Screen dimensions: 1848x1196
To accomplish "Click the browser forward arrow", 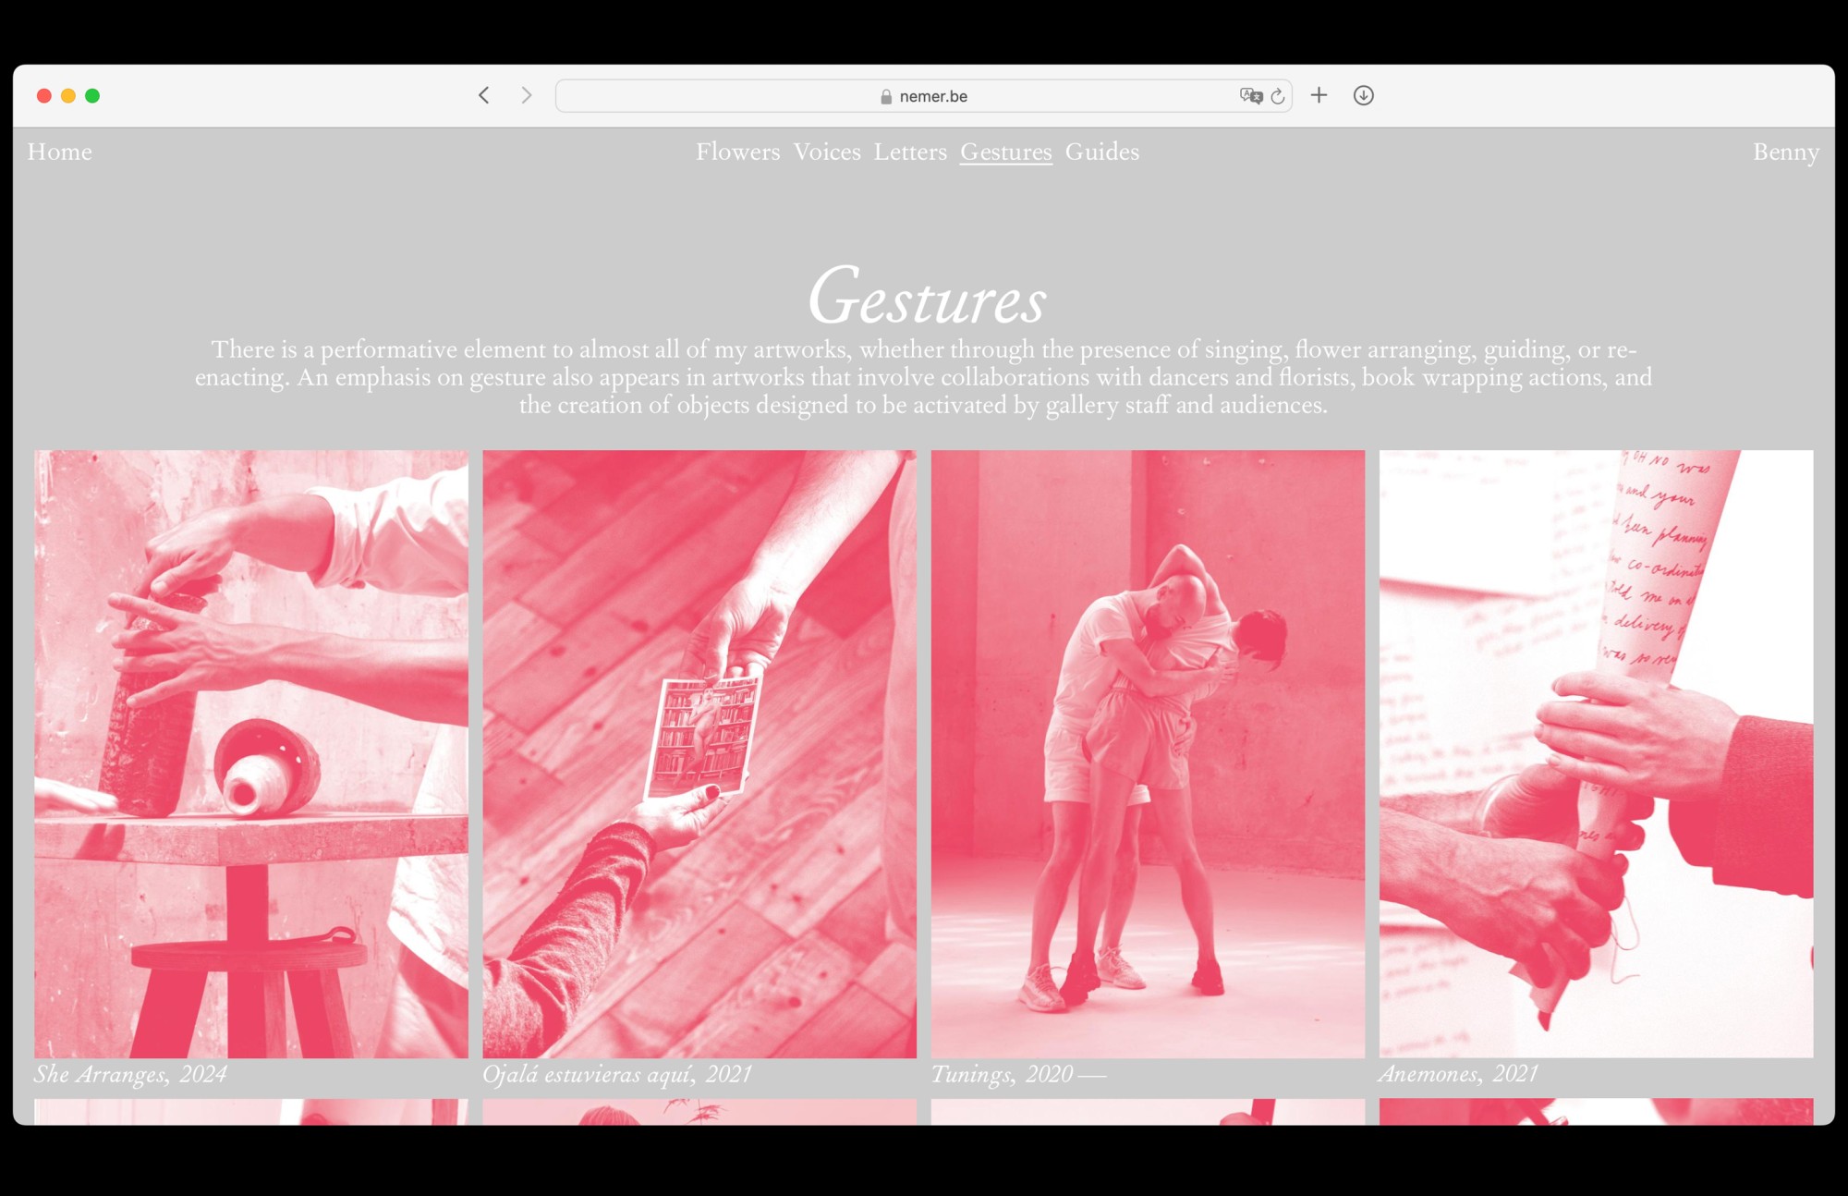I will [x=527, y=95].
